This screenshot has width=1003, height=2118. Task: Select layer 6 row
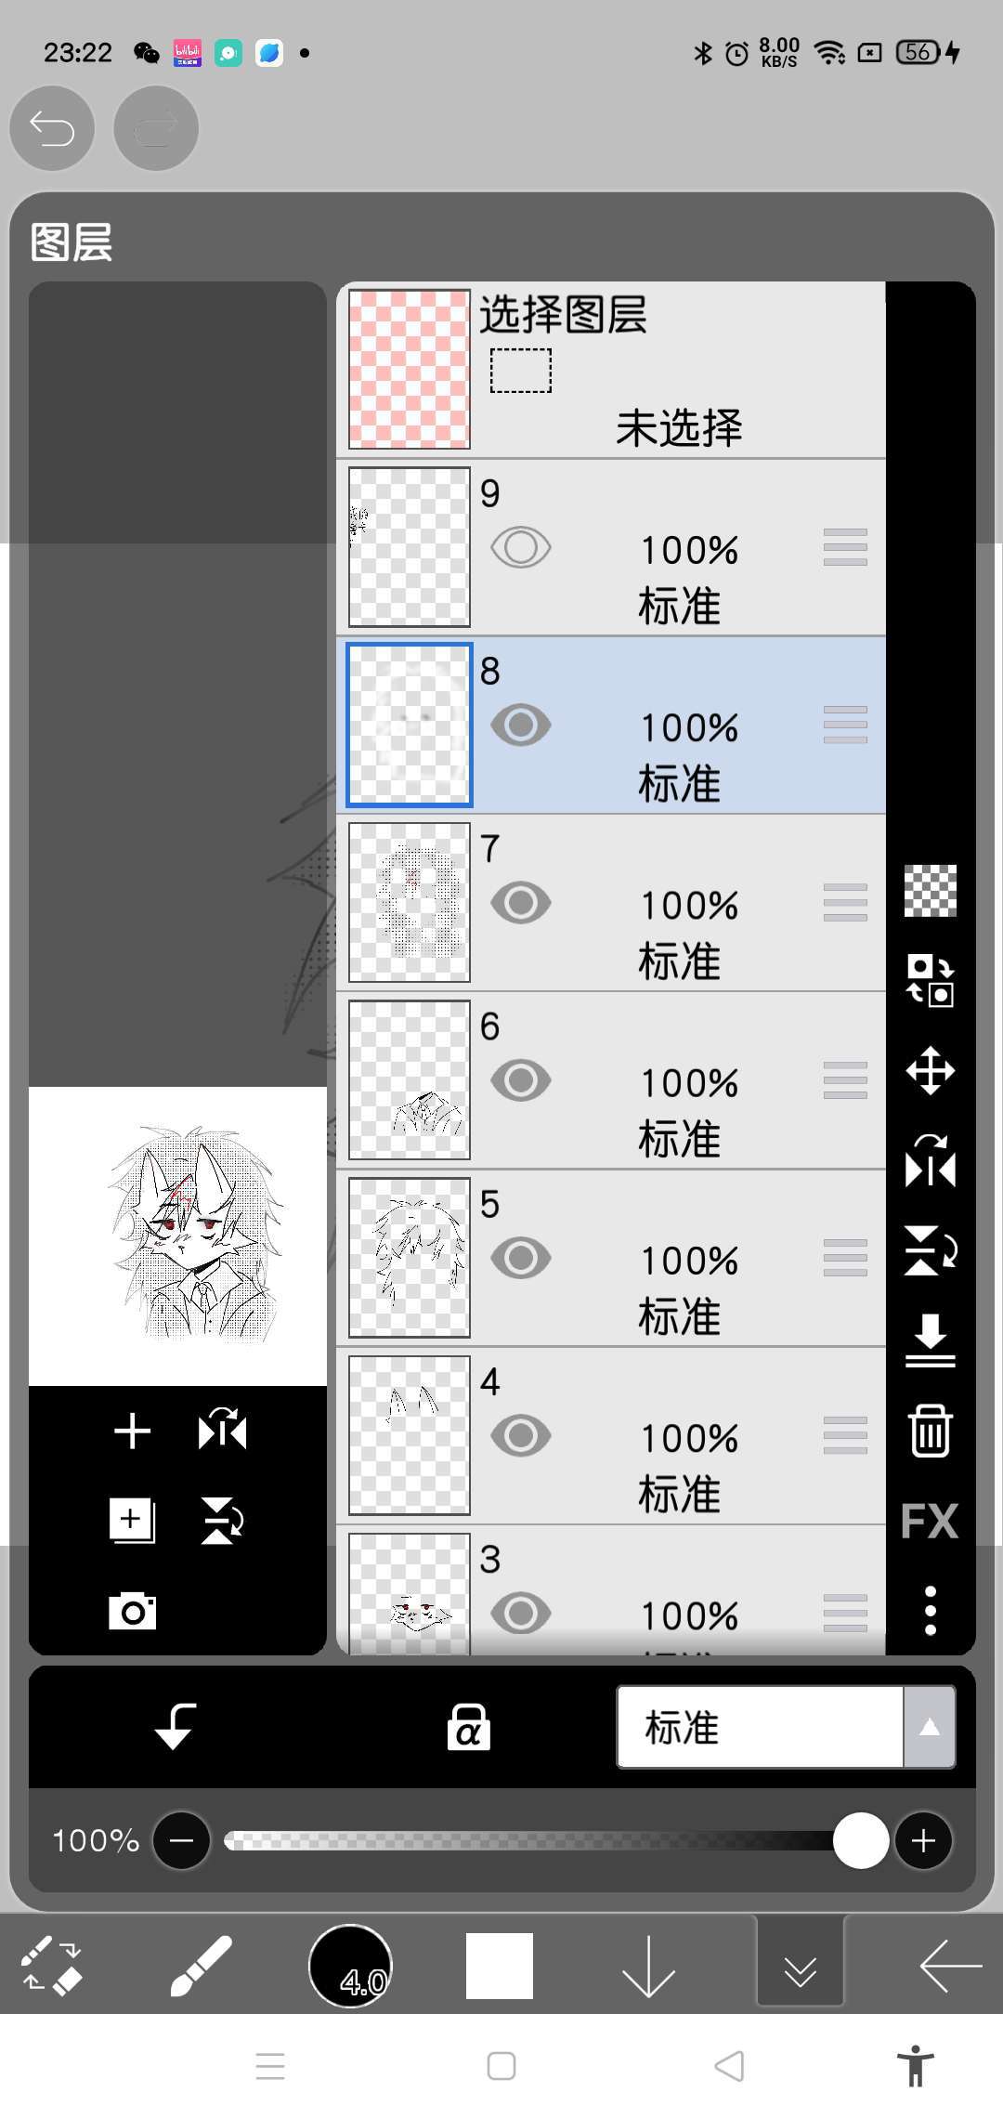click(x=611, y=1080)
